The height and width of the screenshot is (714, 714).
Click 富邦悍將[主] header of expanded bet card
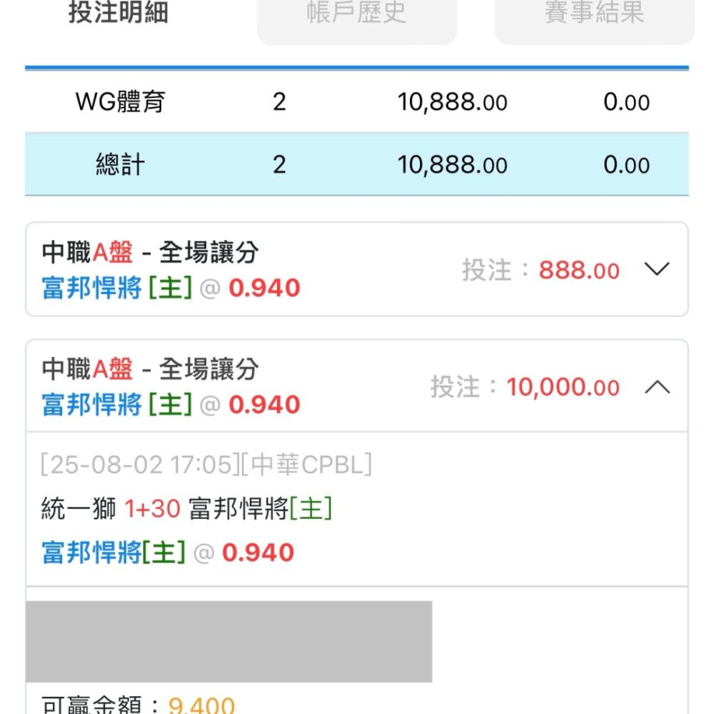[x=116, y=405]
